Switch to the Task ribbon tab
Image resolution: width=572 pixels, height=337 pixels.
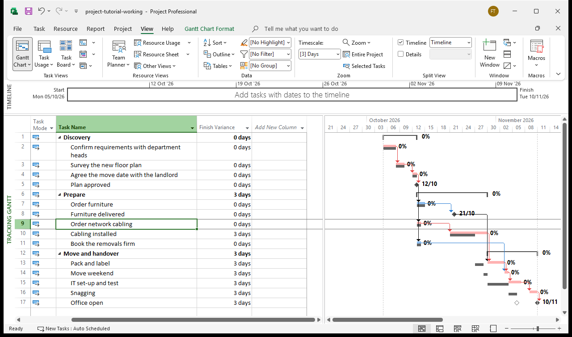click(x=39, y=29)
